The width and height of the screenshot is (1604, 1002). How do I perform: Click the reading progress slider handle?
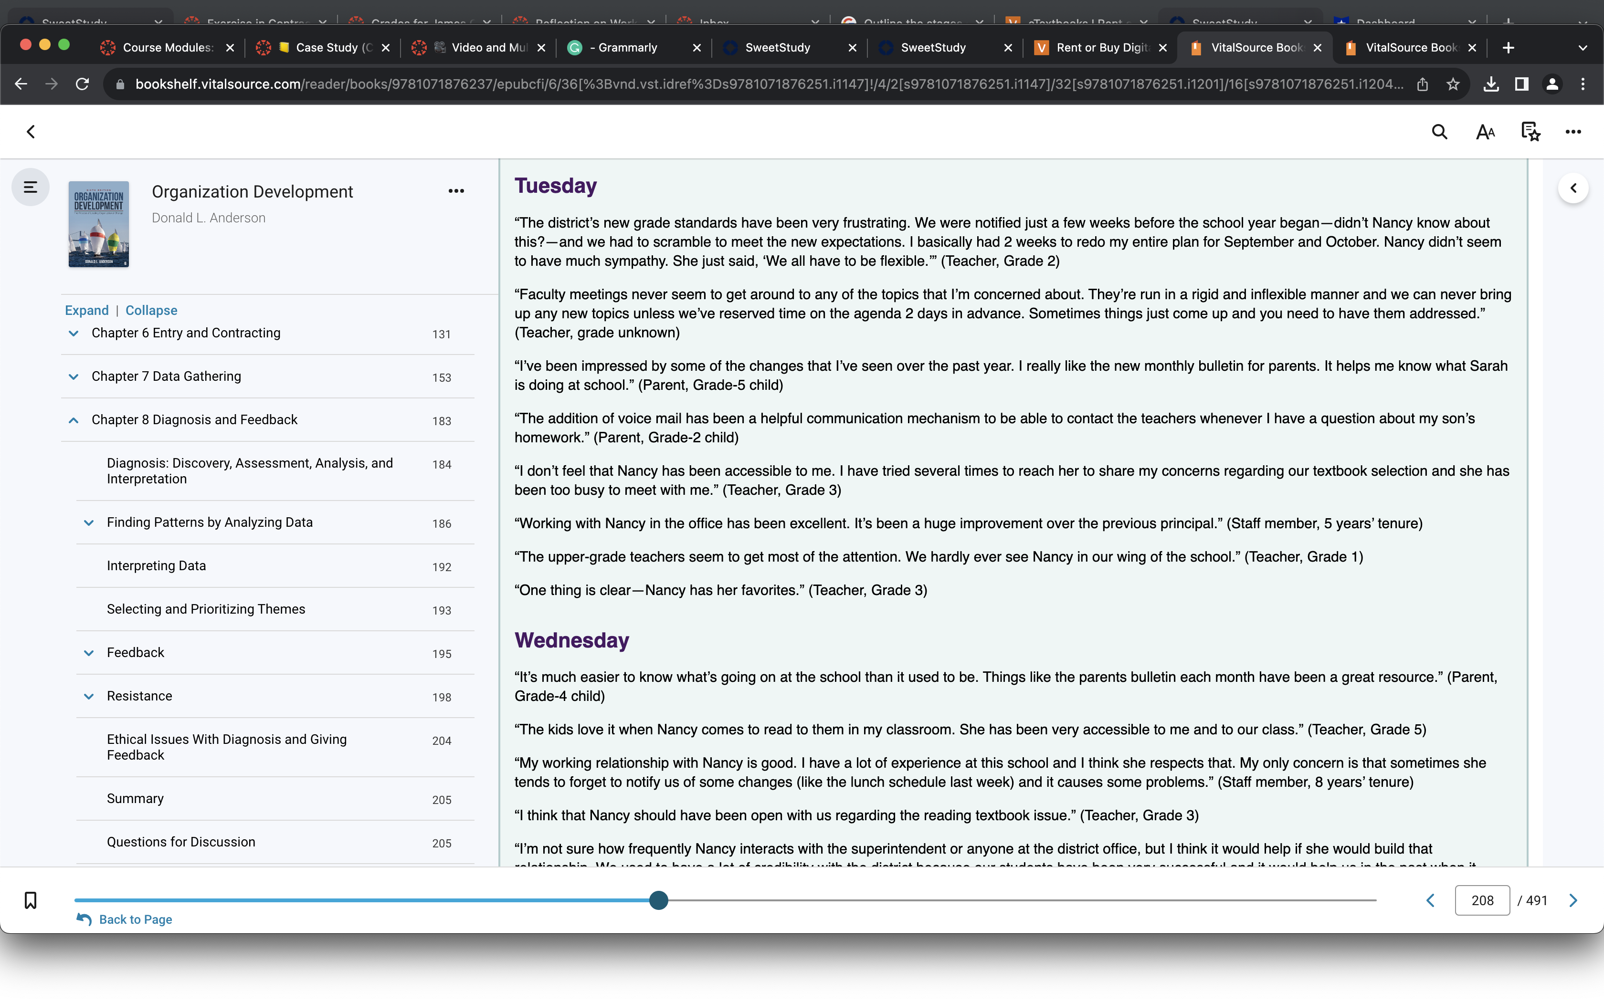coord(659,900)
